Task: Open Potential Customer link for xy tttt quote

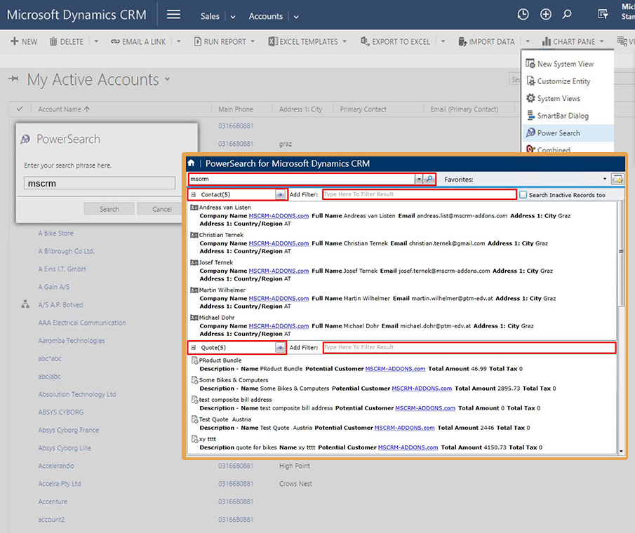Action: coord(408,447)
